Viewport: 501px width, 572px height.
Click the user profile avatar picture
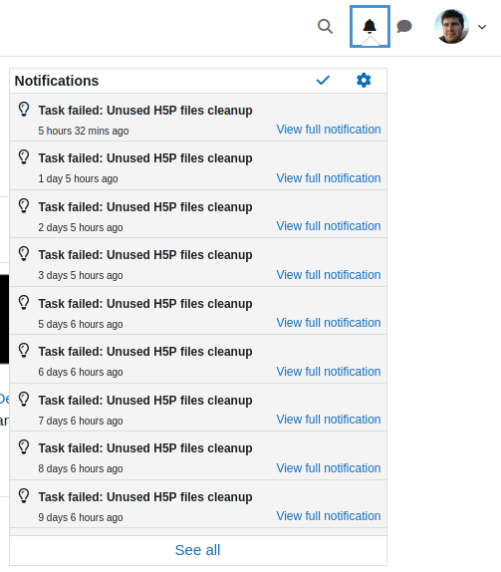tap(451, 26)
